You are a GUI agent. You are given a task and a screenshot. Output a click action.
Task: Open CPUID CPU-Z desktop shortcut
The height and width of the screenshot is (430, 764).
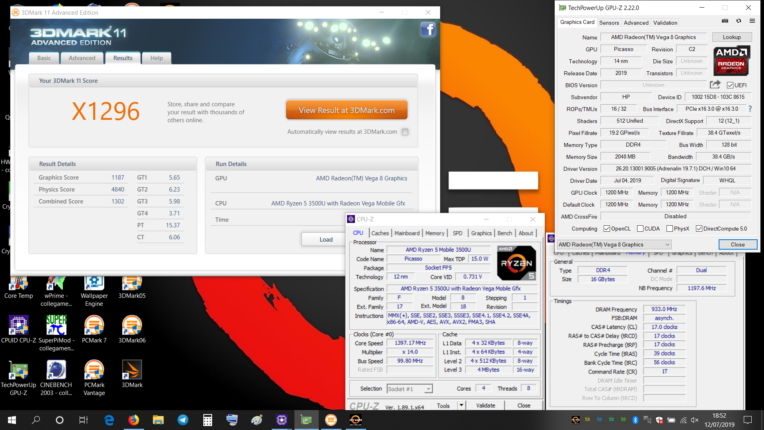pos(19,329)
